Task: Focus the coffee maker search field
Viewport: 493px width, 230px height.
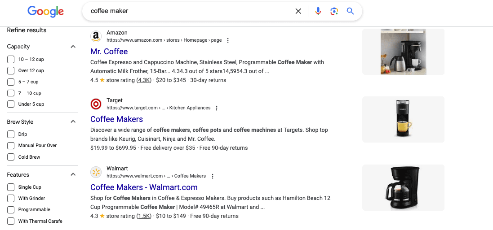Action: point(189,11)
